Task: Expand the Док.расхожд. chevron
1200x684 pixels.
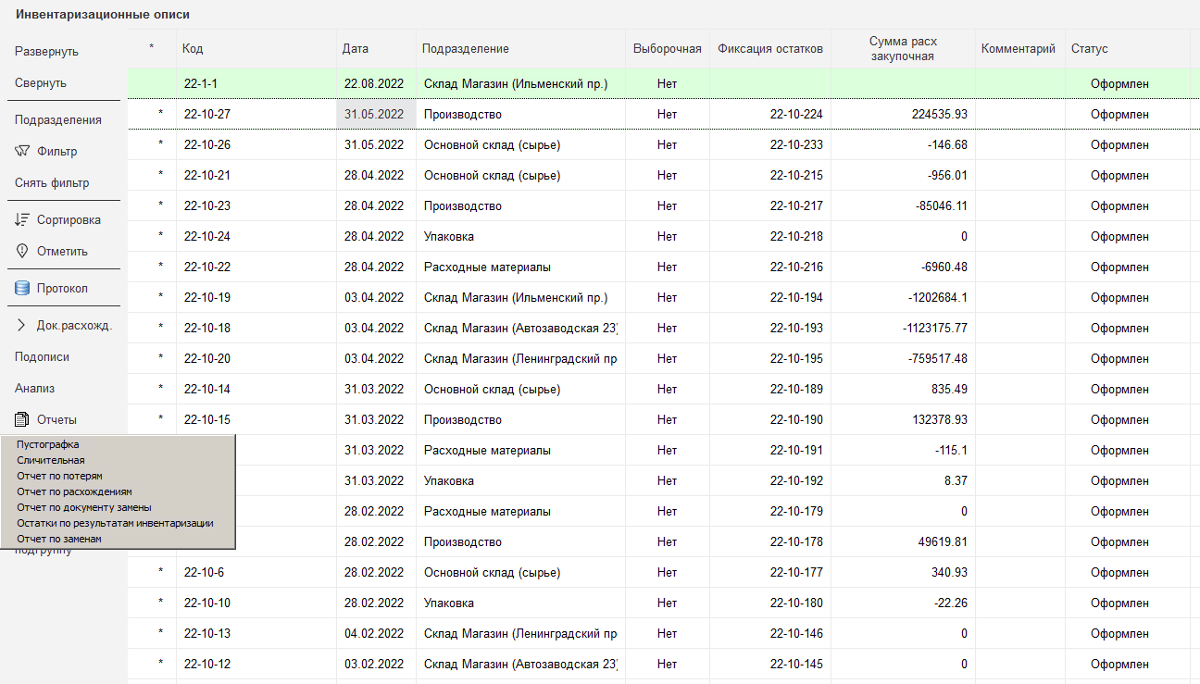Action: coord(21,325)
